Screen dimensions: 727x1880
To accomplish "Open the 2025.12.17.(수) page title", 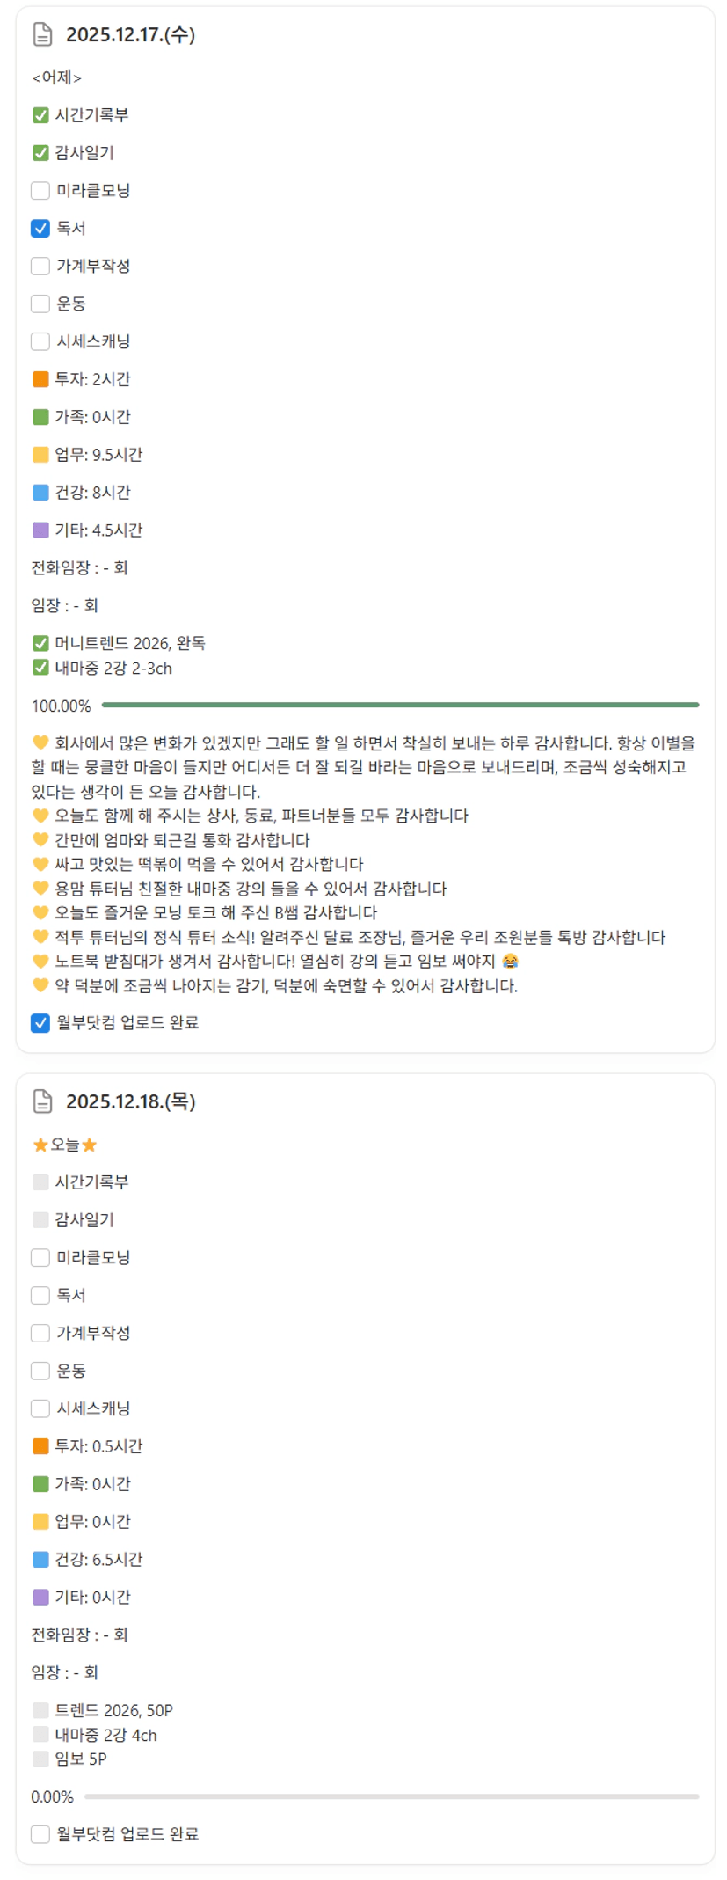I will (130, 34).
